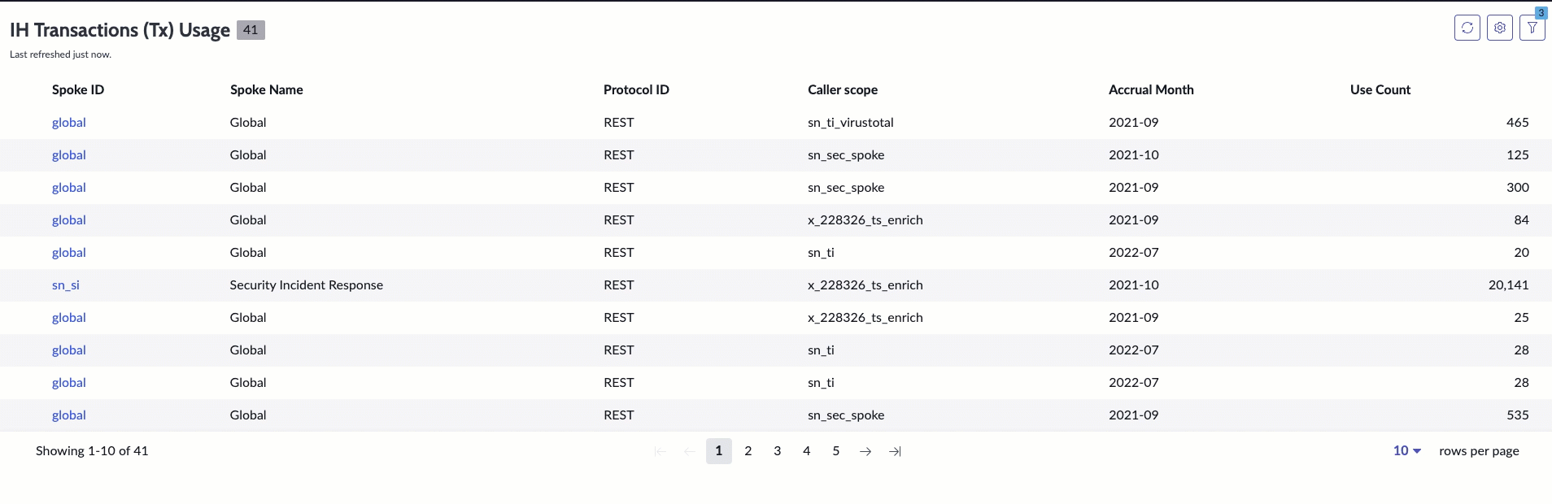This screenshot has height=504, width=1552.
Task: Sort by Spoke ID column header
Action: (78, 90)
